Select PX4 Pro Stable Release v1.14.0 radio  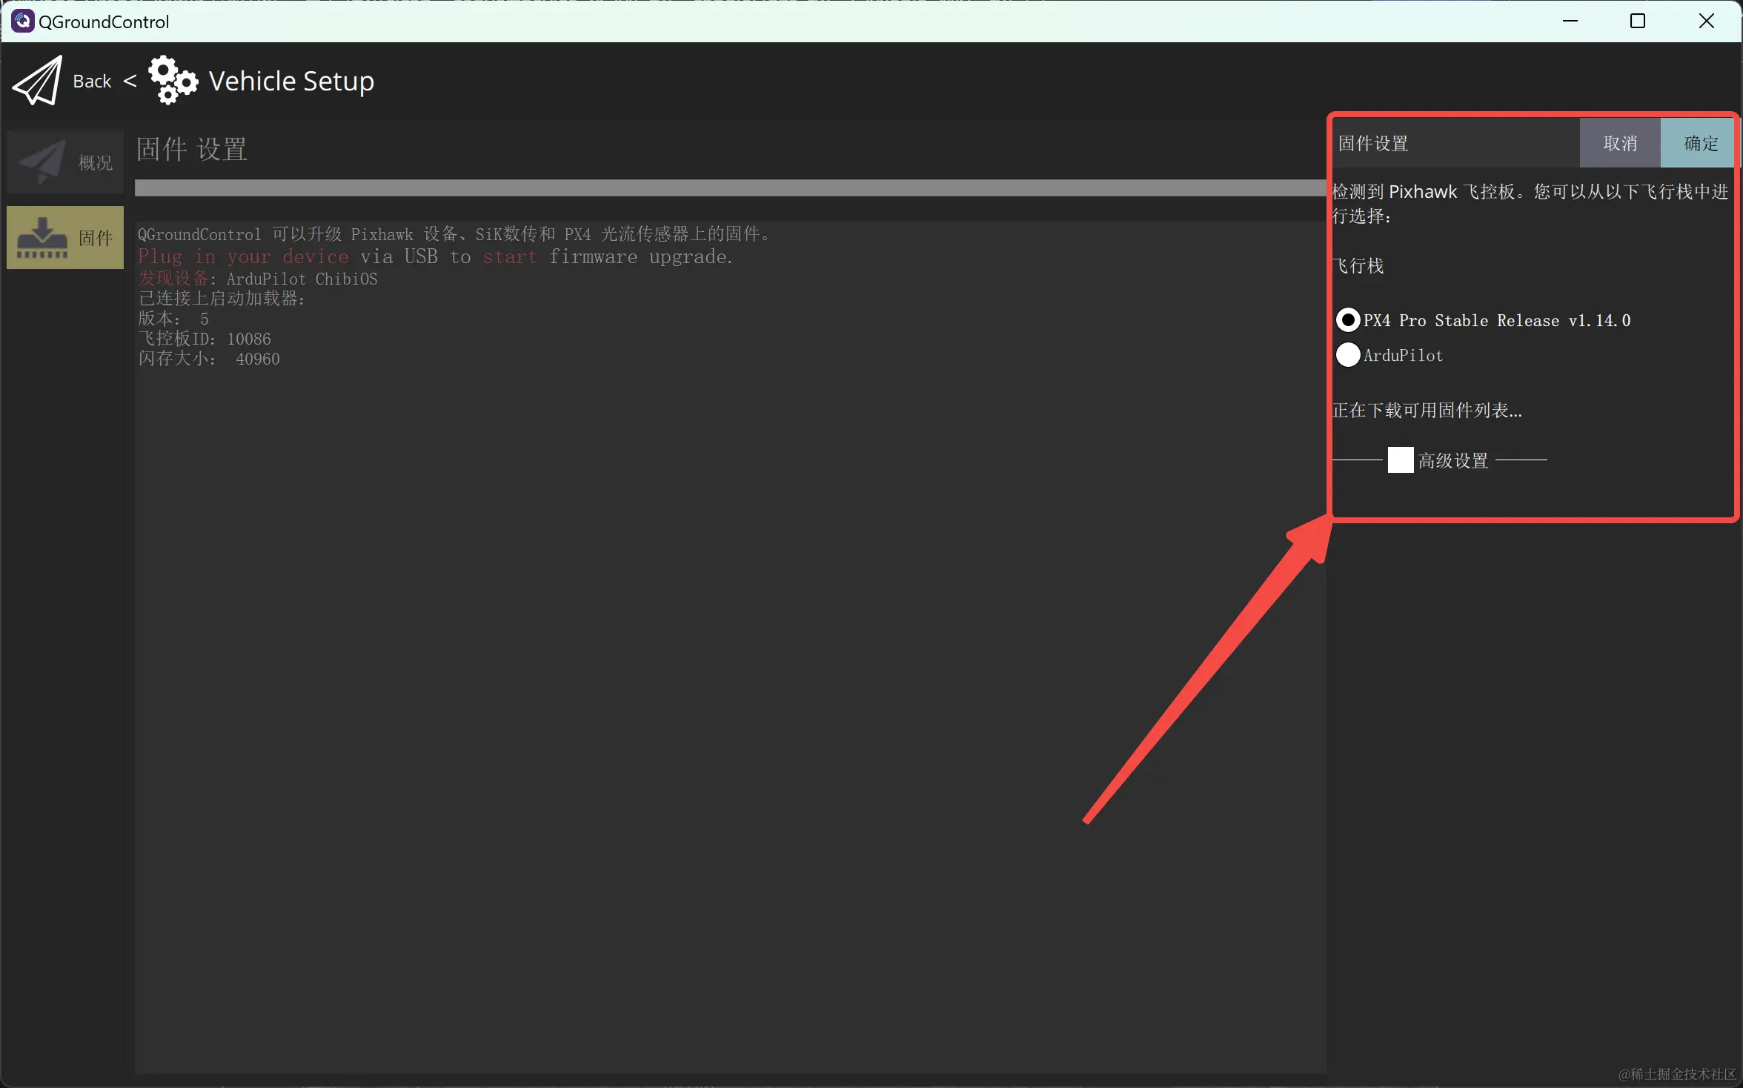point(1348,320)
